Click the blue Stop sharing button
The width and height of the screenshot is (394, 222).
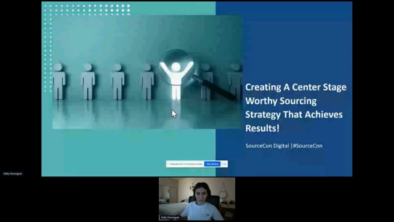(x=212, y=164)
